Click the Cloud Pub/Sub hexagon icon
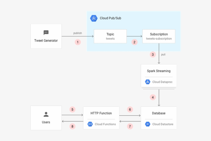 click(94, 18)
